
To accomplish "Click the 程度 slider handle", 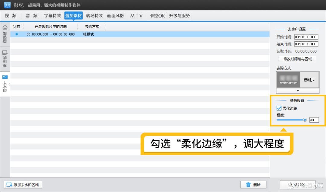I will 305,120.
